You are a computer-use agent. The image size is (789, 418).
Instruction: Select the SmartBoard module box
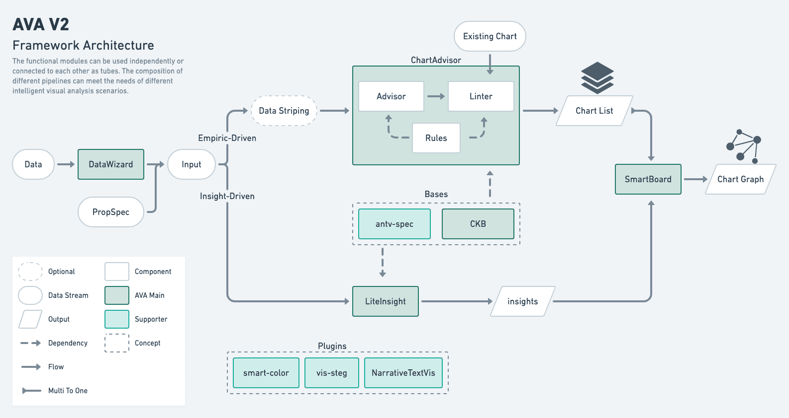click(648, 179)
